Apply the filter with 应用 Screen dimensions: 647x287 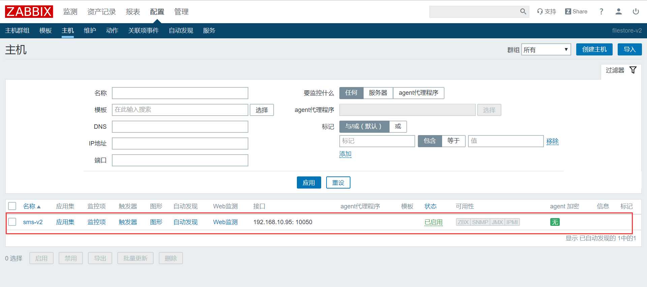[309, 182]
